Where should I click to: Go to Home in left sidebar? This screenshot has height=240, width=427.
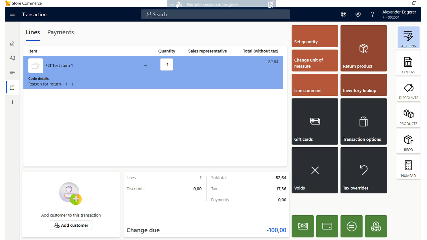coord(12,43)
